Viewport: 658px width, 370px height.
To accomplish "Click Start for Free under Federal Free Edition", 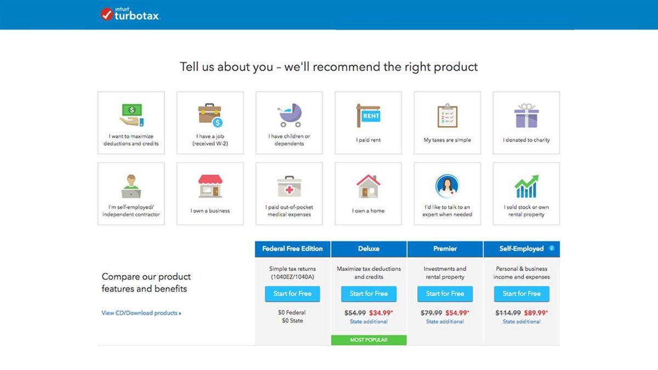I will 292,294.
